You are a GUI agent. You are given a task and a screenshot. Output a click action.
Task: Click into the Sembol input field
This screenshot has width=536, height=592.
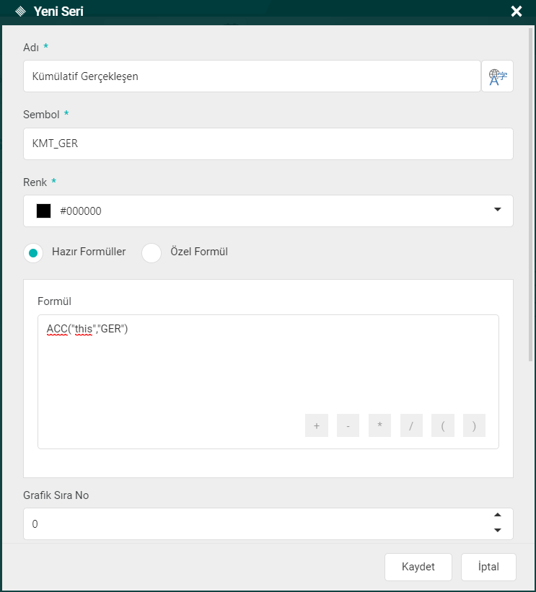coord(268,143)
